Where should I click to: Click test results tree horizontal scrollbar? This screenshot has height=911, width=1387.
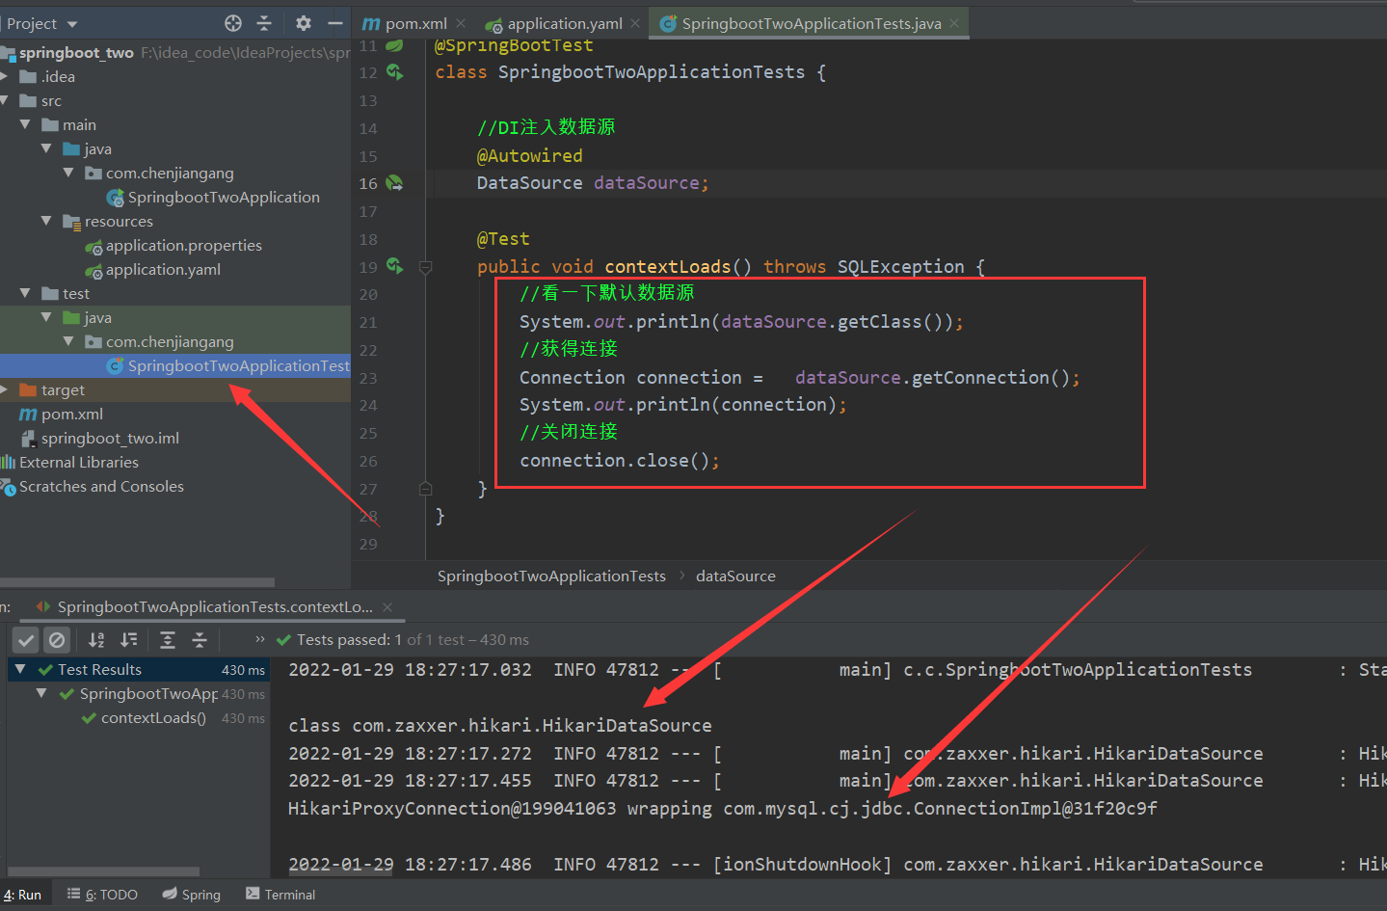point(103,871)
